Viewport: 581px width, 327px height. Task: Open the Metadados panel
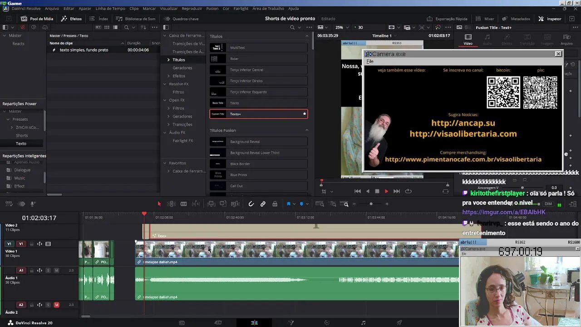coord(516,19)
